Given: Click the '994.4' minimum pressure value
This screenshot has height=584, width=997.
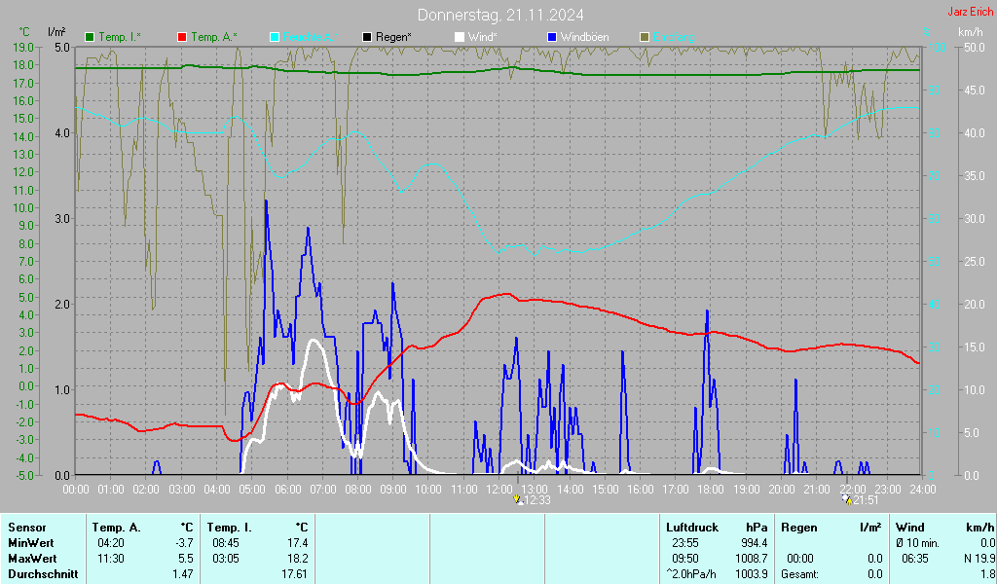Looking at the screenshot, I should pyautogui.click(x=755, y=543).
